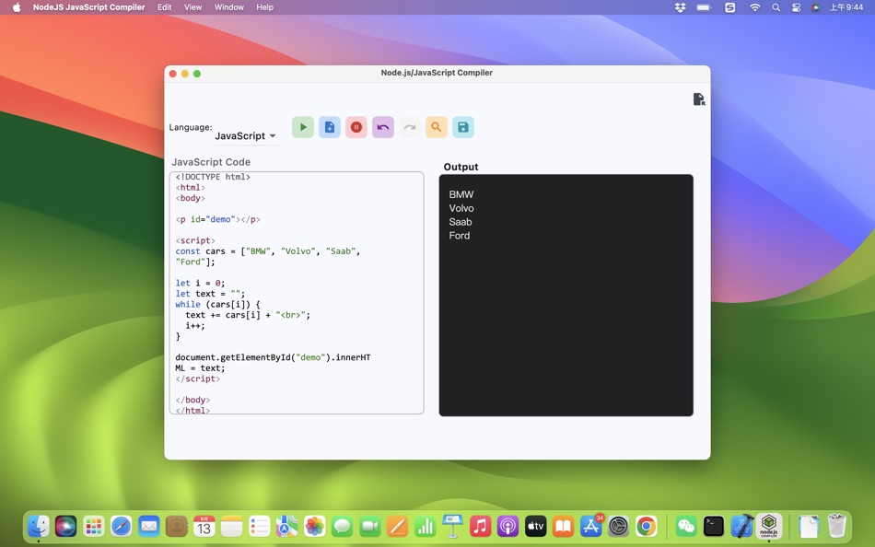Open Launchpad in the dock
The width and height of the screenshot is (875, 547).
(x=93, y=526)
